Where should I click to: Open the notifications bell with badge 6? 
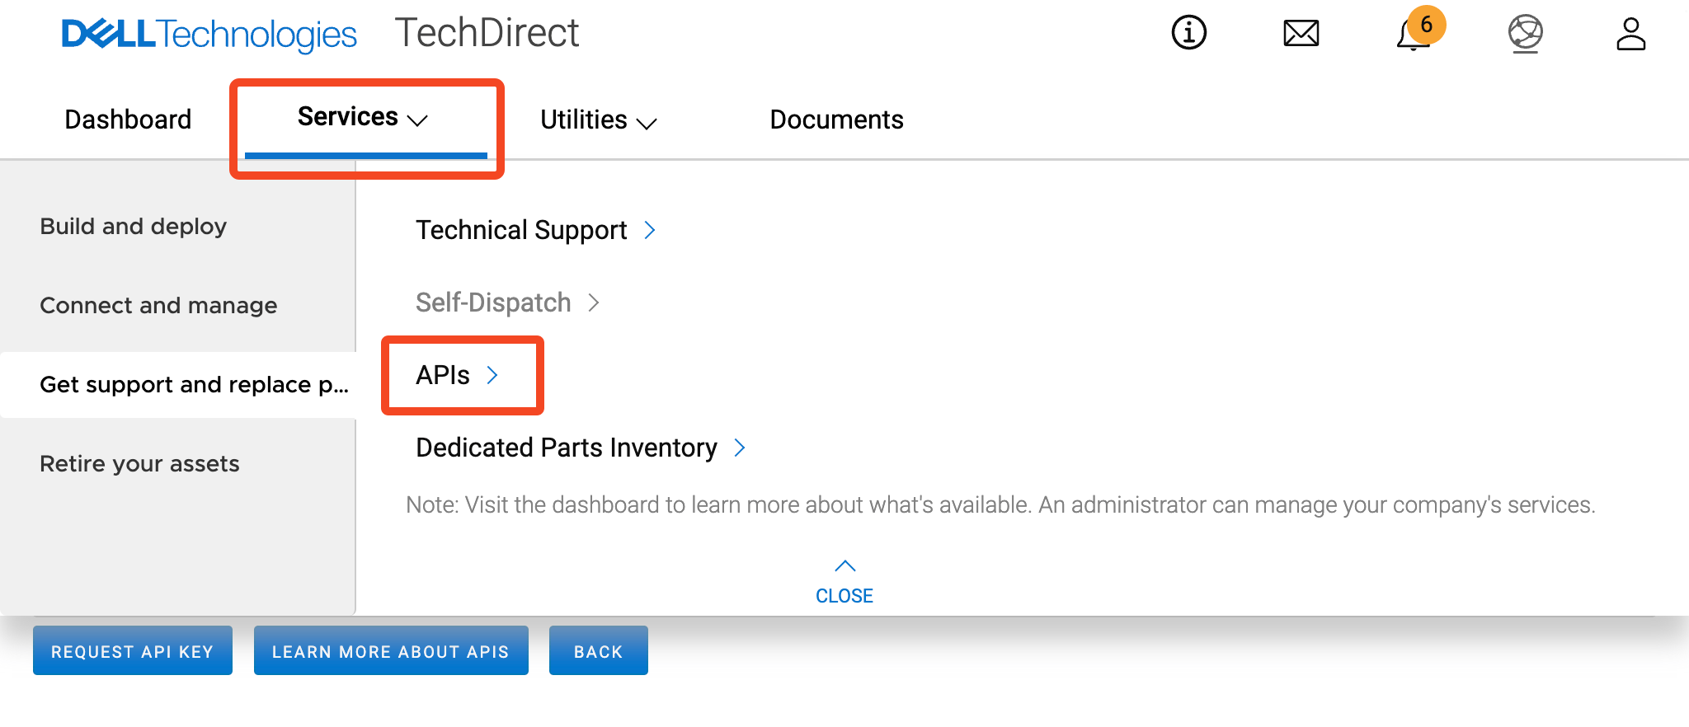1420,30
